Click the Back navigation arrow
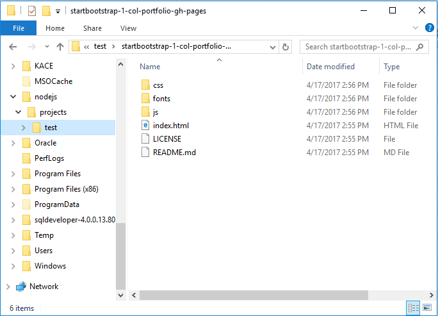438x316 pixels. (x=13, y=47)
